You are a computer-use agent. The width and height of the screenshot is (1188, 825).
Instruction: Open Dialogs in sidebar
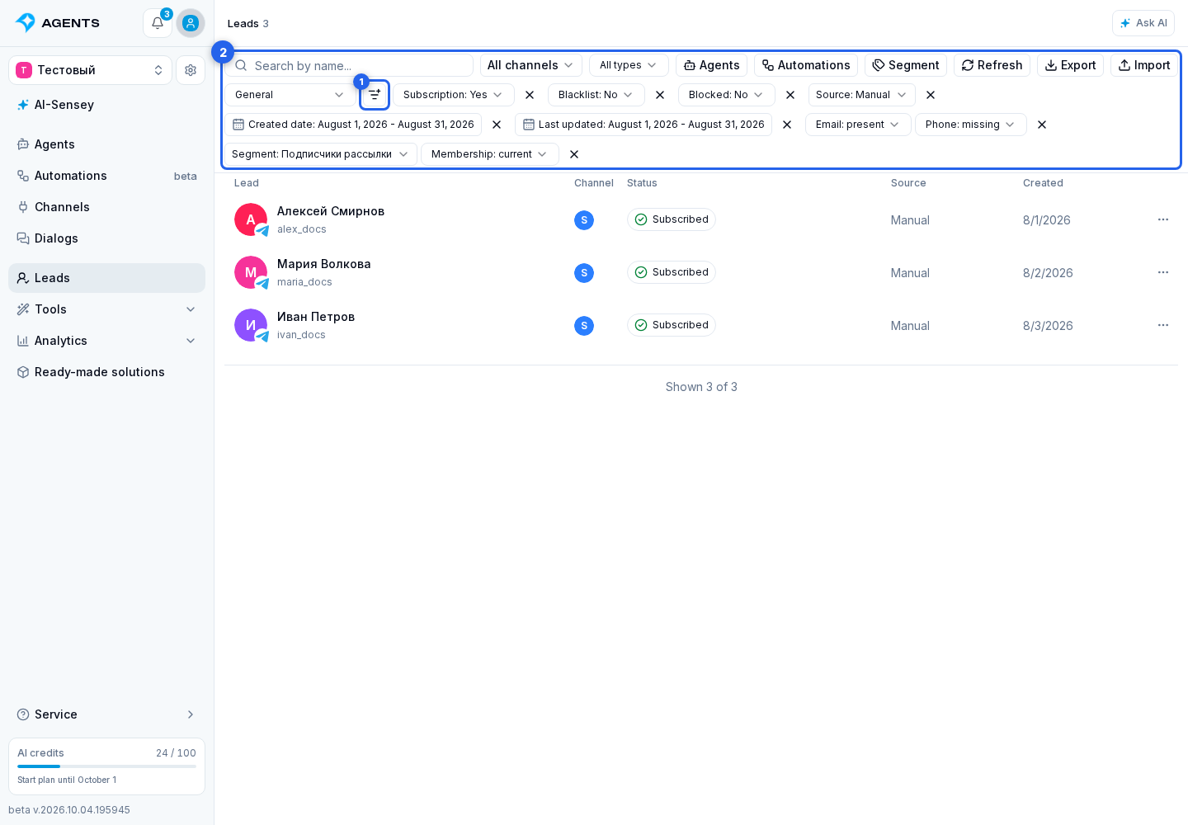point(107,238)
